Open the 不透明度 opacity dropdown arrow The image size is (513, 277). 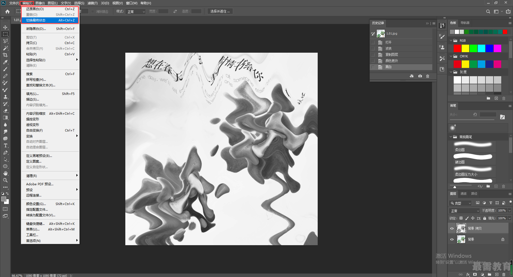[510, 211]
